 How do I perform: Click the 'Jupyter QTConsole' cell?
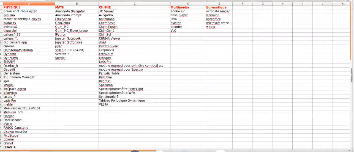coord(77,42)
